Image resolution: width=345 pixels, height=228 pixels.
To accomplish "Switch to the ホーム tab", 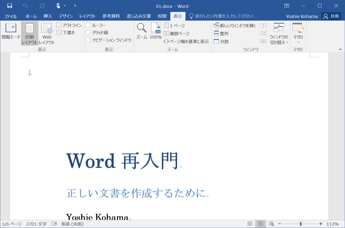I will click(x=31, y=16).
